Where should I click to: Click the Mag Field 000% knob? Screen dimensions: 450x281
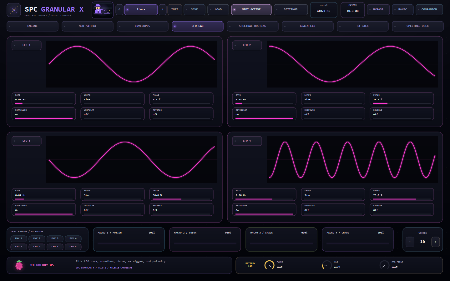pyautogui.click(x=384, y=265)
